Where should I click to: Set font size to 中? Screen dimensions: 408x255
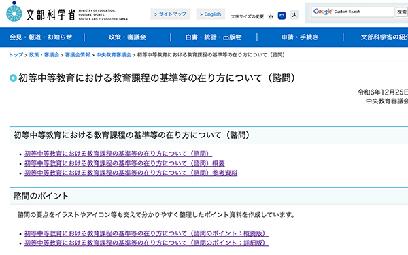[282, 16]
